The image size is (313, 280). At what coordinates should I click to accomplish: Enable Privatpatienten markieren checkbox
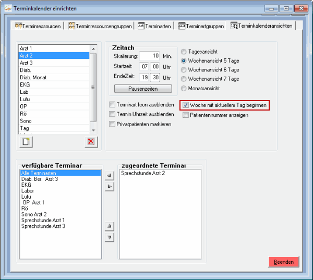click(112, 124)
